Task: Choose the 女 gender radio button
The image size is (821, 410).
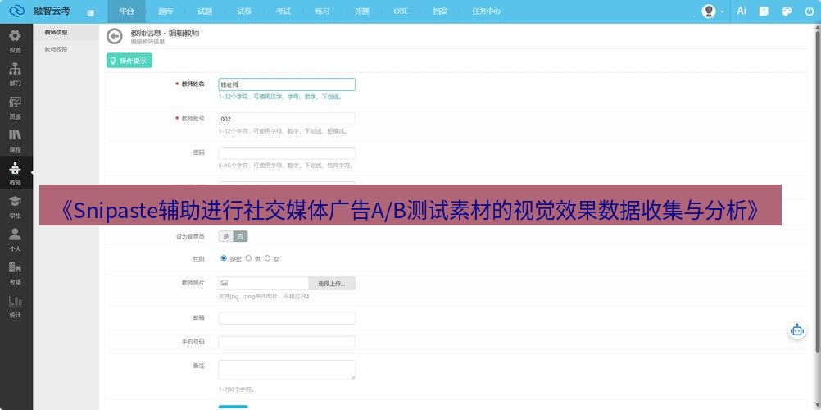Action: pos(268,258)
